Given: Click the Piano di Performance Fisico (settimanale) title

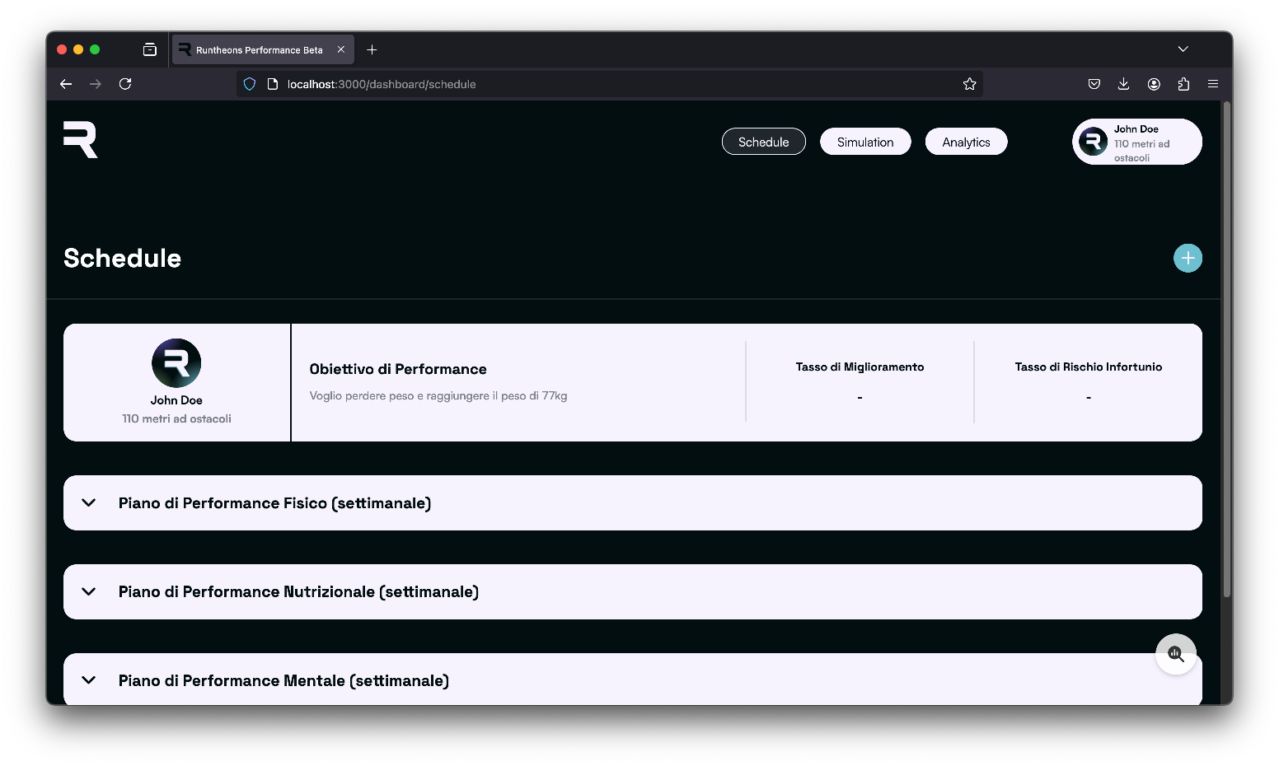Looking at the screenshot, I should tap(274, 503).
